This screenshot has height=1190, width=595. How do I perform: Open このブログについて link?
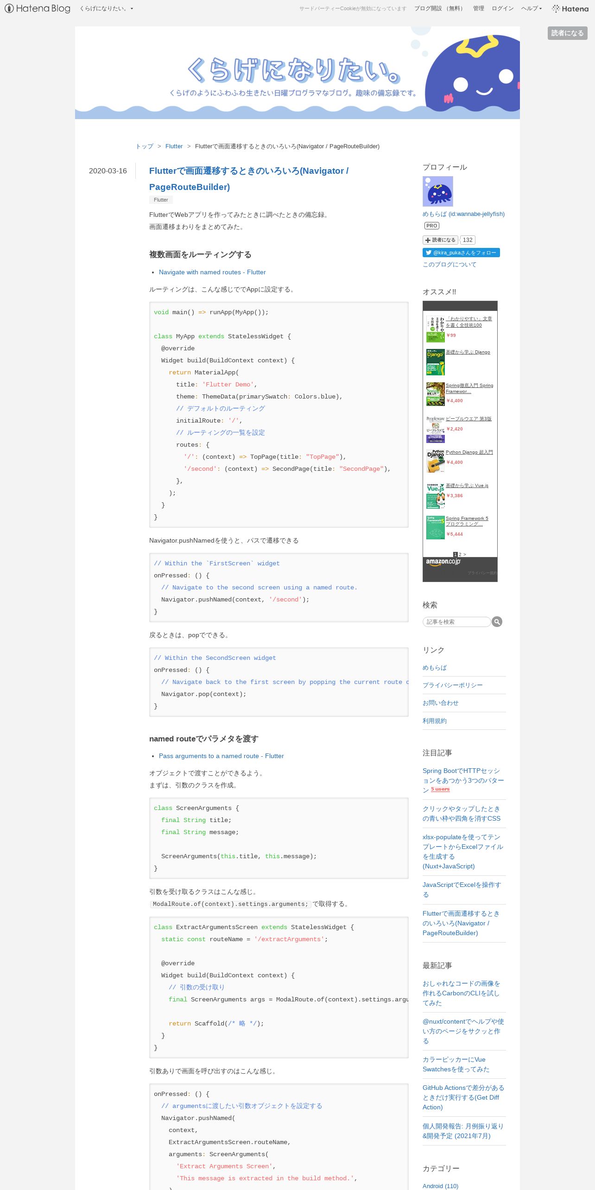[449, 265]
